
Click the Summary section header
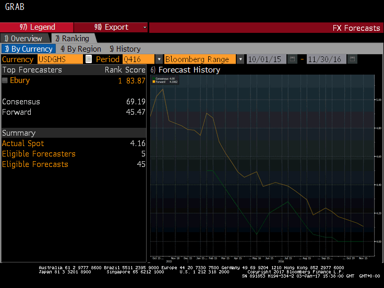tap(19, 133)
